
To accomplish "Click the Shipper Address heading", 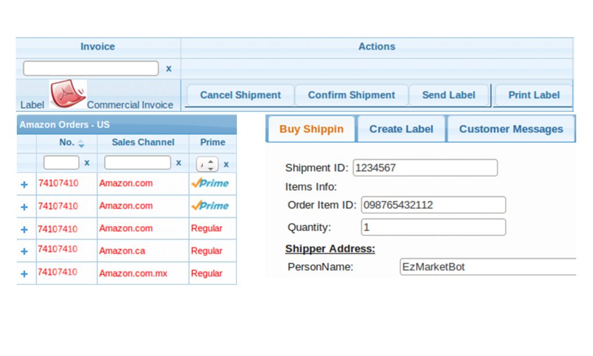I will tap(330, 249).
